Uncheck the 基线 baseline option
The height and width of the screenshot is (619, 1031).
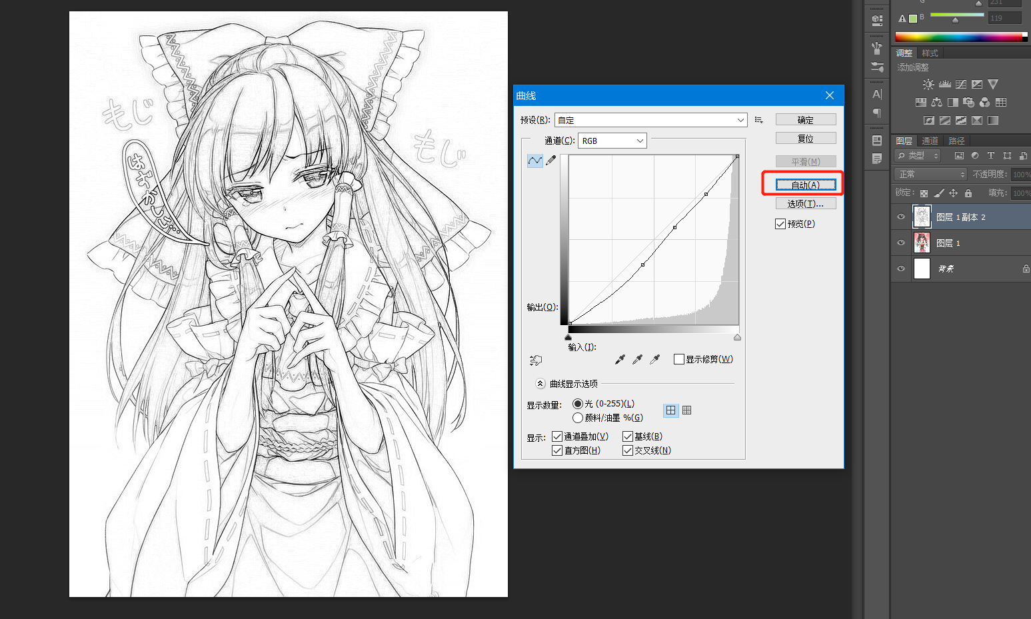pos(628,436)
